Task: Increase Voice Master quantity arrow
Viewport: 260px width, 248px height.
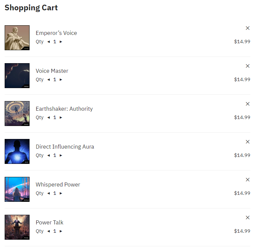Action: pyautogui.click(x=61, y=79)
